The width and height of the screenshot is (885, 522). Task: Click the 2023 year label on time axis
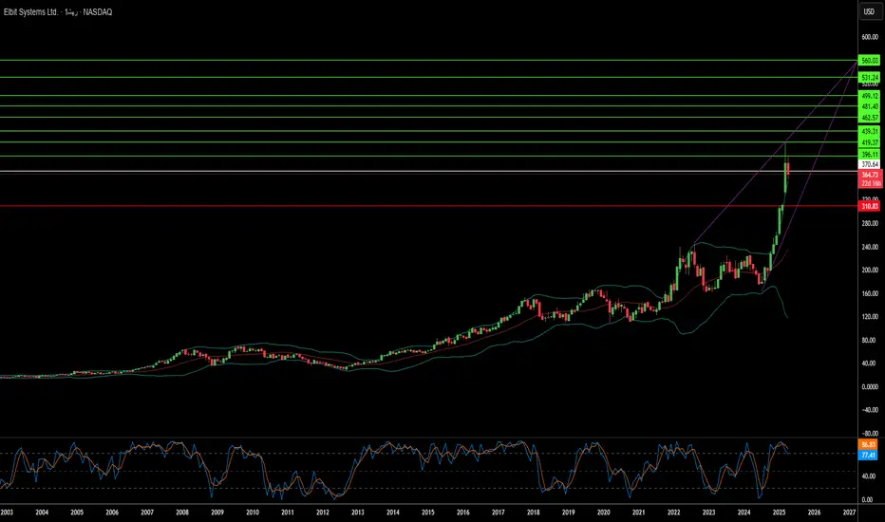pos(708,513)
